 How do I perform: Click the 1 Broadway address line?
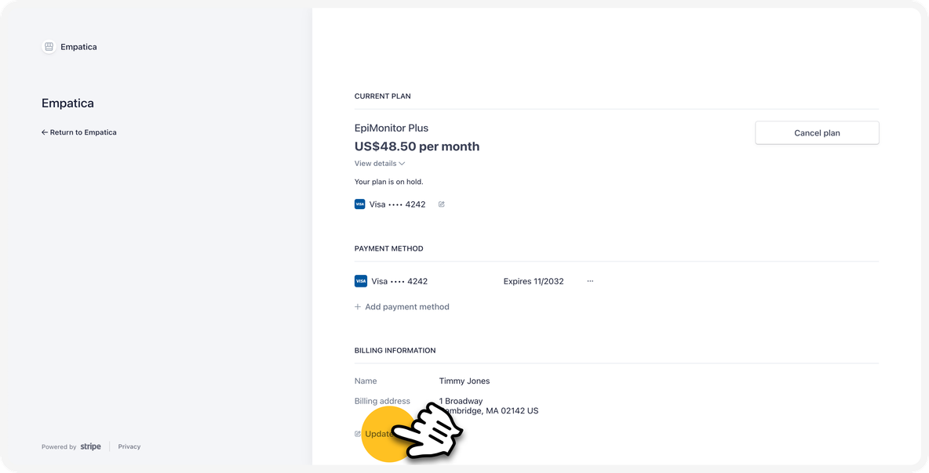coord(461,401)
